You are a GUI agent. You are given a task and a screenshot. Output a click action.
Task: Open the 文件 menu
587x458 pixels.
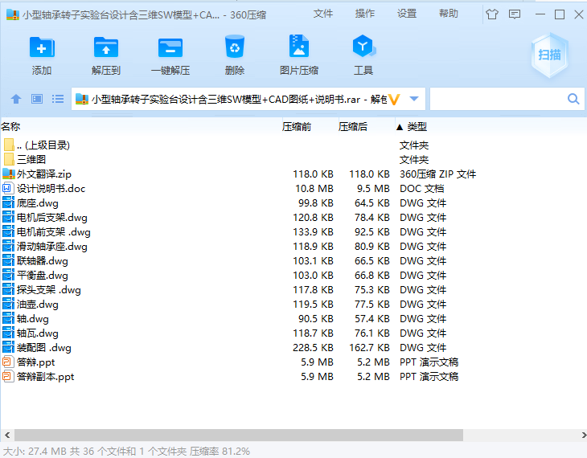322,14
